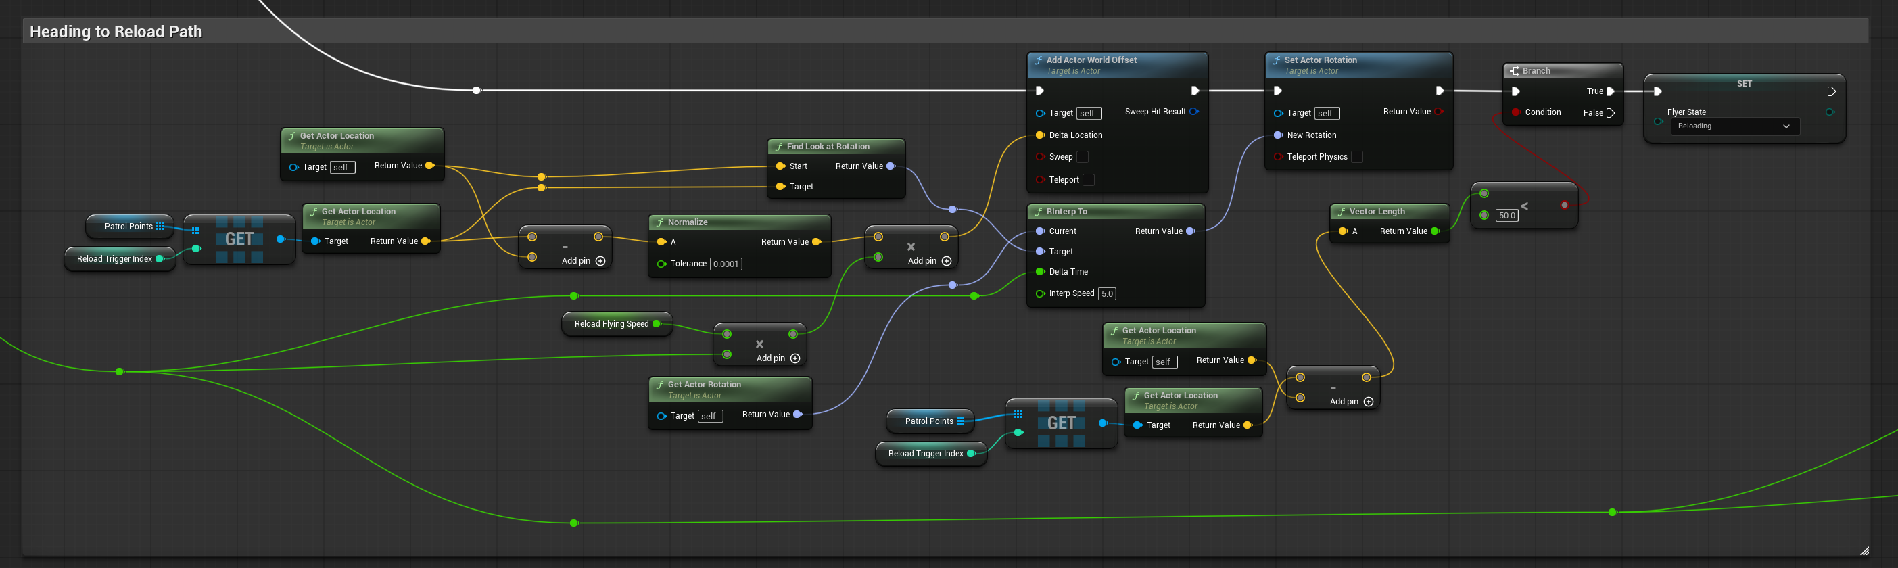Select the Set Actor Rotation node header

1358,65
